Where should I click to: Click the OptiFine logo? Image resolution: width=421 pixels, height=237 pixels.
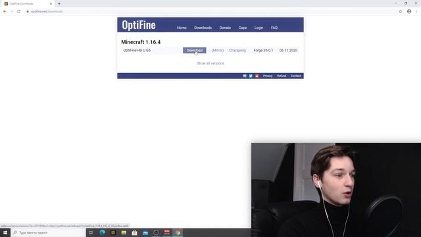click(x=139, y=25)
